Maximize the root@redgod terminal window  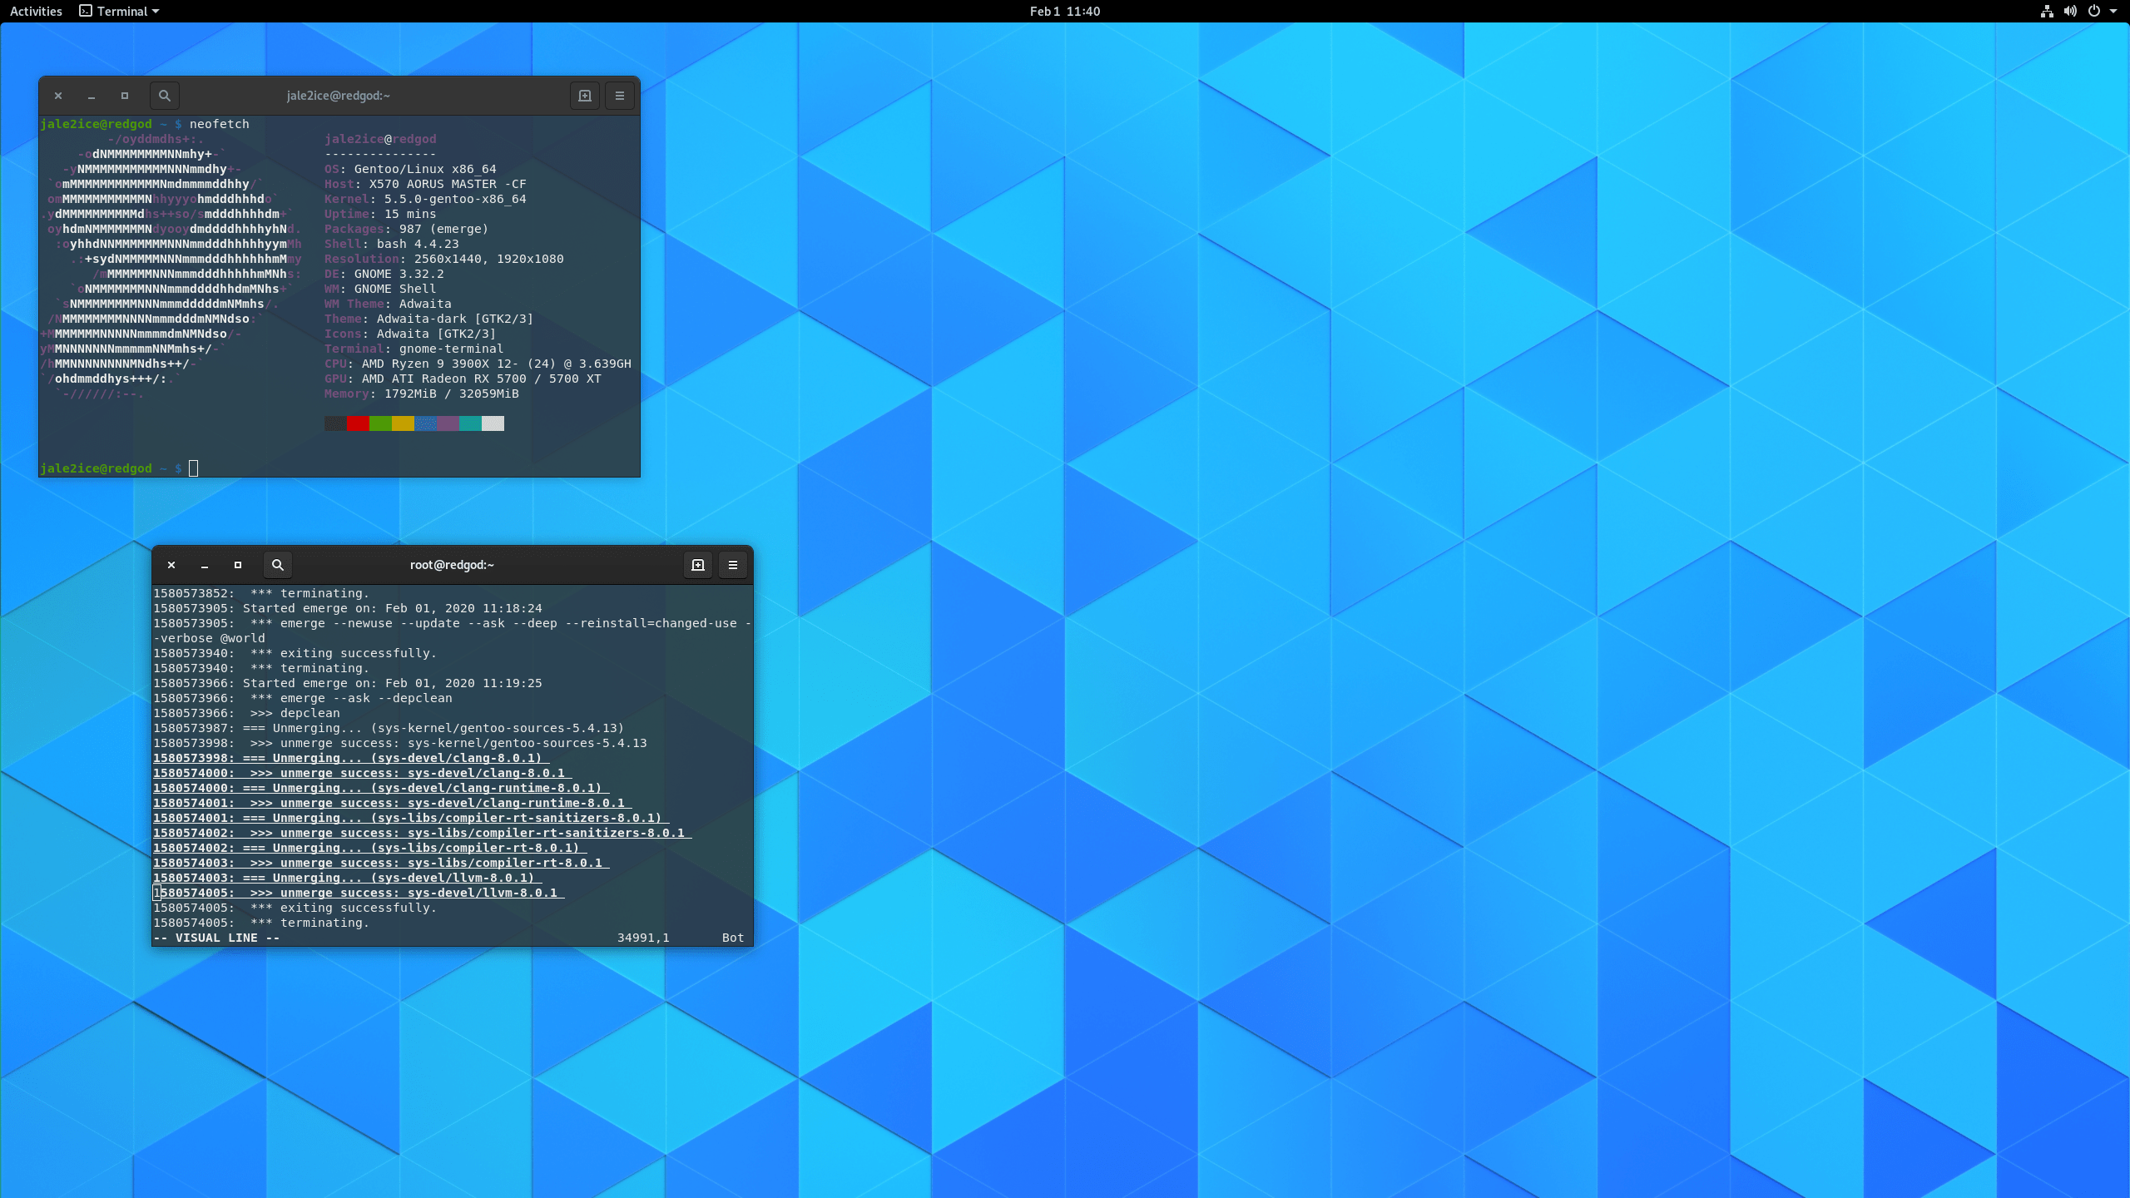pos(238,565)
